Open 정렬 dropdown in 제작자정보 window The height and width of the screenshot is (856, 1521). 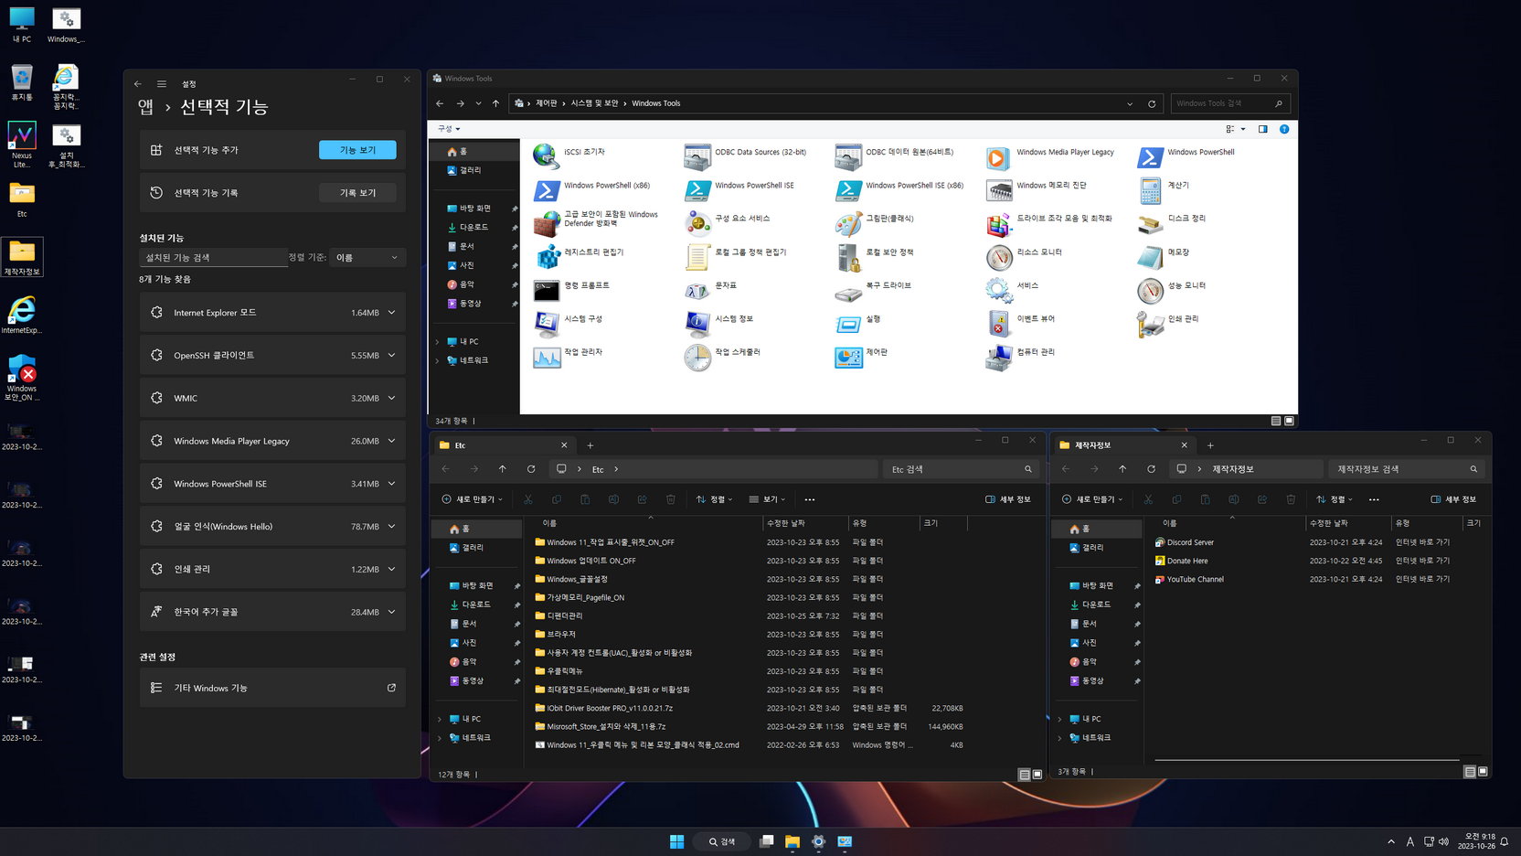coord(1335,499)
